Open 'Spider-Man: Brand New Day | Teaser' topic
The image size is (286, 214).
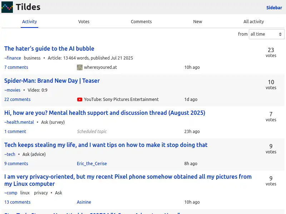[52, 81]
